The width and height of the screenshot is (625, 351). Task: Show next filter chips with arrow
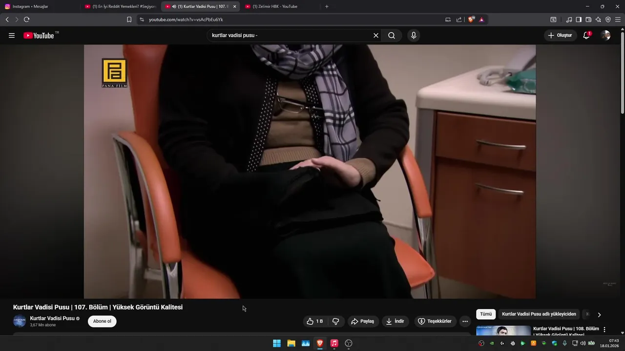pyautogui.click(x=599, y=314)
